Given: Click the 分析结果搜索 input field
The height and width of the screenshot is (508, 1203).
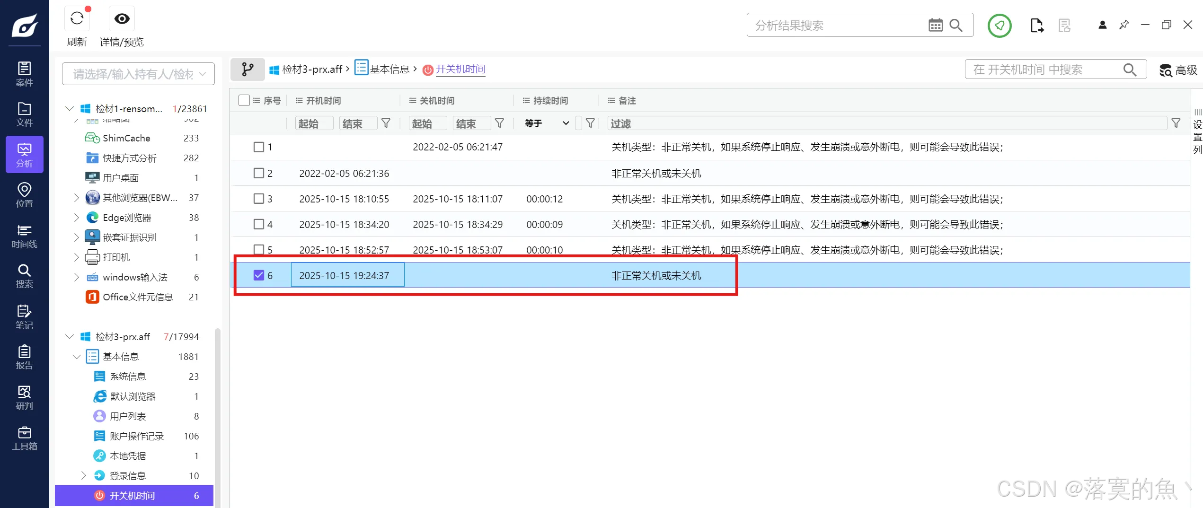Looking at the screenshot, I should pyautogui.click(x=838, y=25).
